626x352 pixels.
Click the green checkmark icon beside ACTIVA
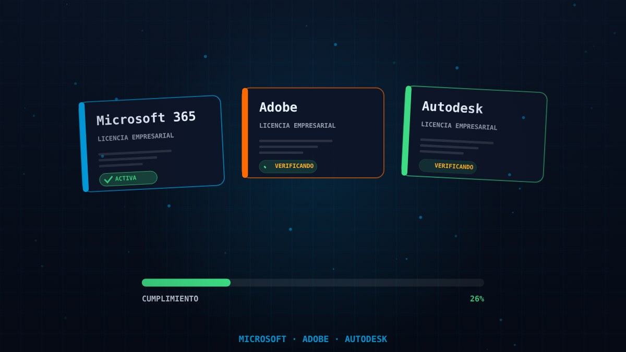[109, 179]
